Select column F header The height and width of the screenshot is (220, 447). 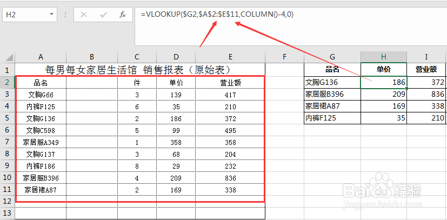tap(284, 57)
